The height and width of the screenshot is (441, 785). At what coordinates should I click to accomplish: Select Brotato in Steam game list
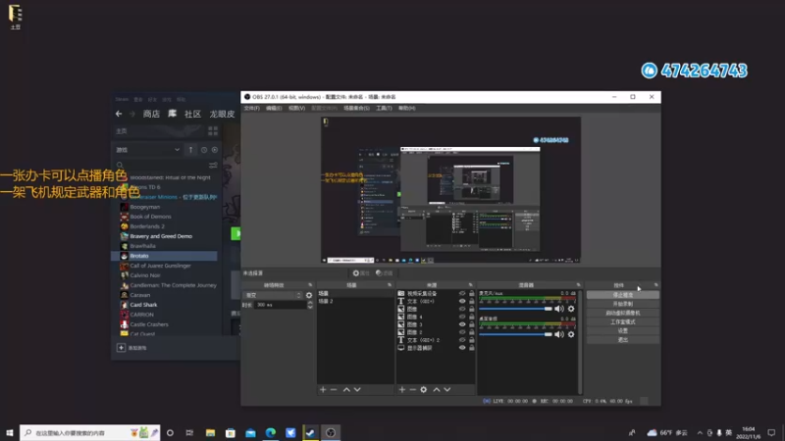(x=164, y=256)
